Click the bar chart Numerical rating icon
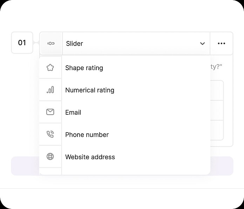 (50, 90)
